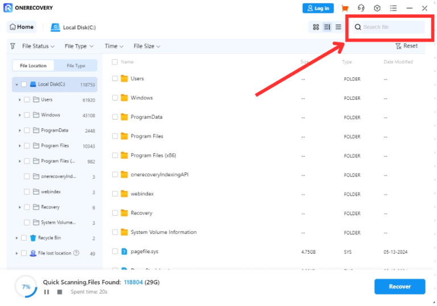Open the File Status filter dropdown
This screenshot has width=437, height=306.
point(38,46)
